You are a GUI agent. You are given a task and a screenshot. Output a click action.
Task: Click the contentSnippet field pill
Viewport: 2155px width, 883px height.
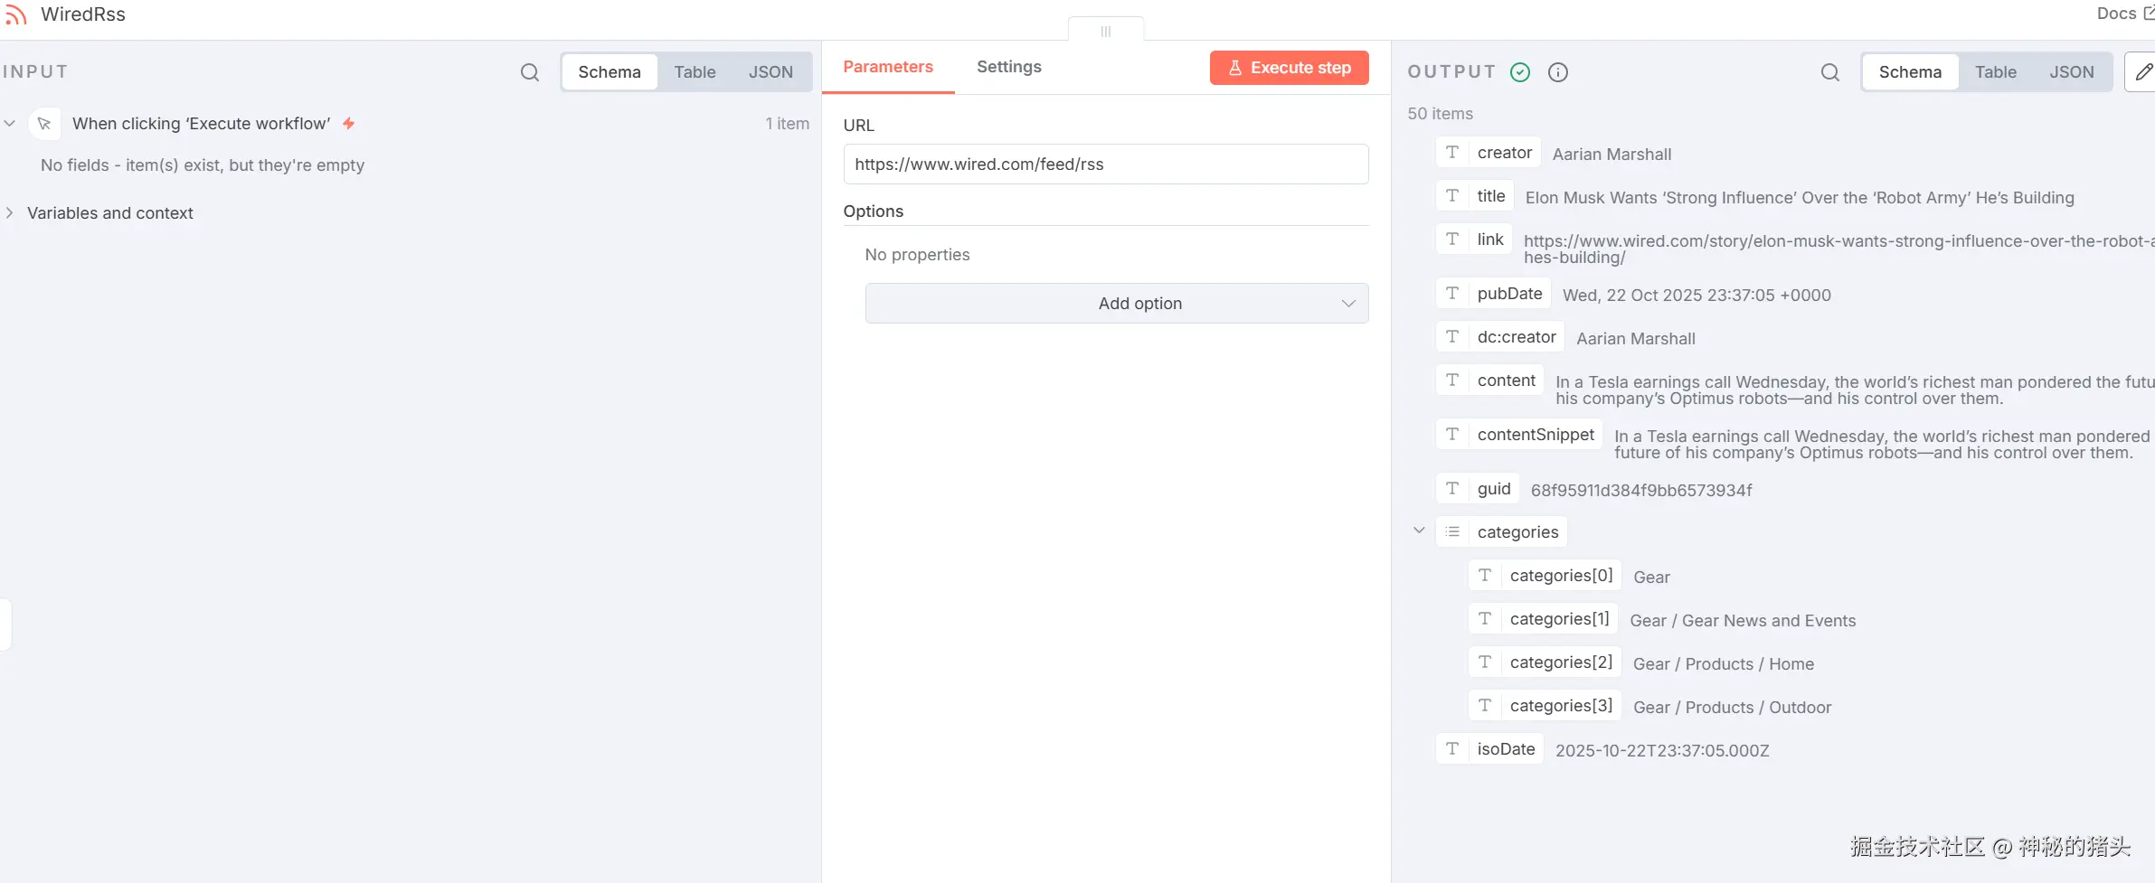click(x=1519, y=435)
